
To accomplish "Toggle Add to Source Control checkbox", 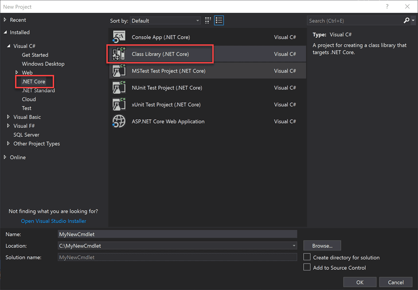I will tap(307, 267).
